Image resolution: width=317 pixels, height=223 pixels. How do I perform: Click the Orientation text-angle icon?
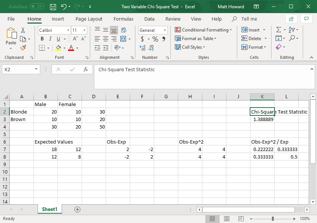[x=117, y=48]
